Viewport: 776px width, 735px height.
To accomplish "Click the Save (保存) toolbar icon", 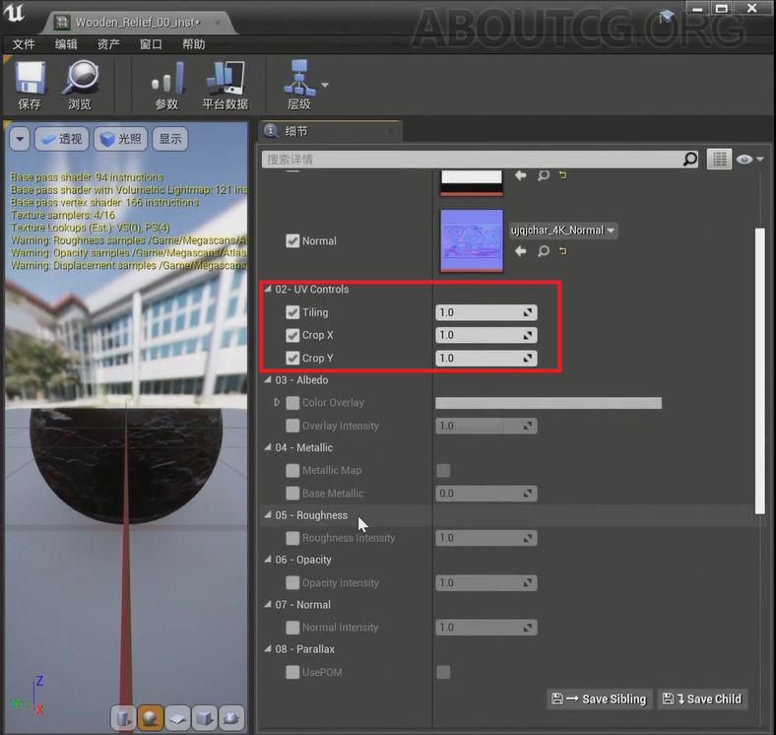I will (x=31, y=84).
